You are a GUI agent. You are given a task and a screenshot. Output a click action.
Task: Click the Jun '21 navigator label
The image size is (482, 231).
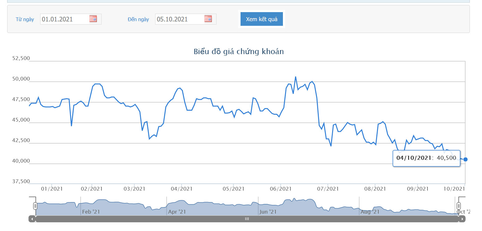coord(268,212)
